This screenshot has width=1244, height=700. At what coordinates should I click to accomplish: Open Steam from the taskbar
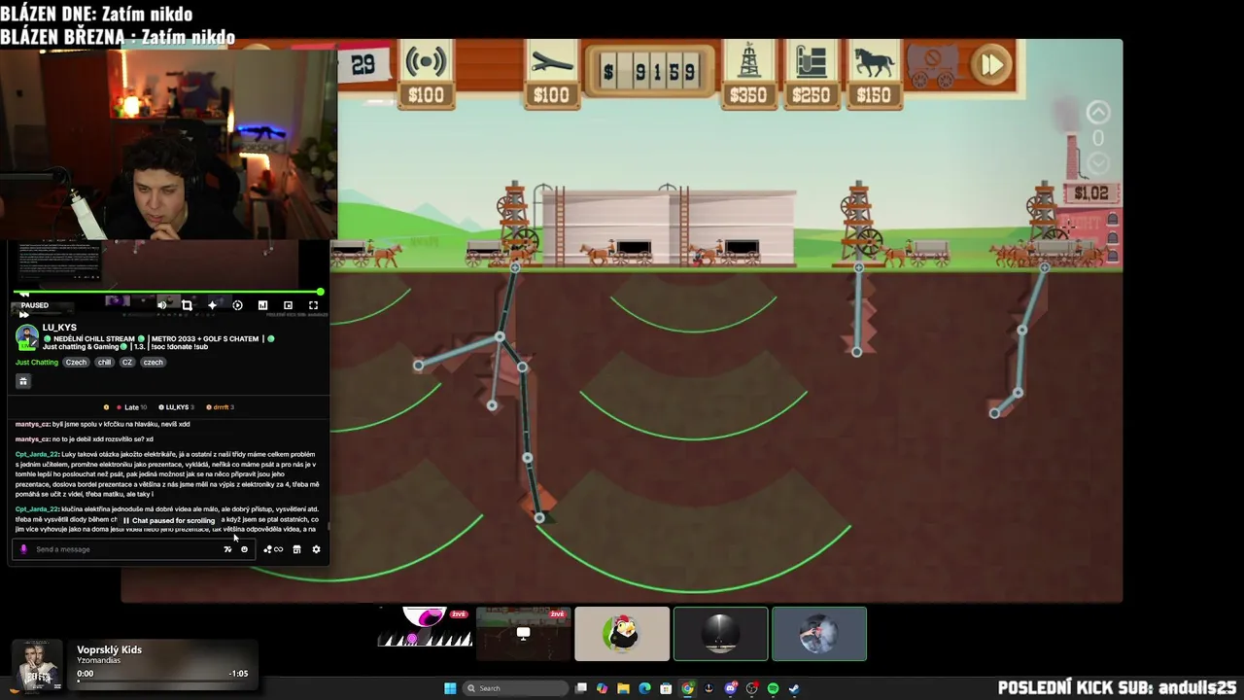pyautogui.click(x=794, y=688)
